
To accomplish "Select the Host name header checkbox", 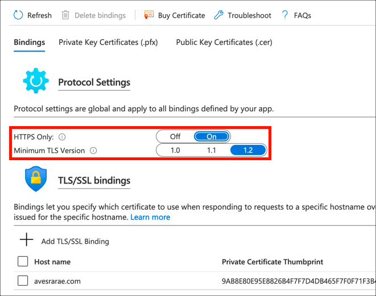I will (x=23, y=261).
